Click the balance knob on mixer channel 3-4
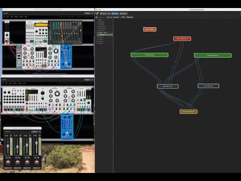Image resolution: width=241 pixels, height=181 pixels. pyautogui.click(x=18, y=162)
